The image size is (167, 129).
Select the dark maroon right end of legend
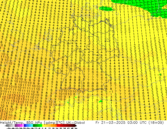pyautogui.click(x=76, y=126)
